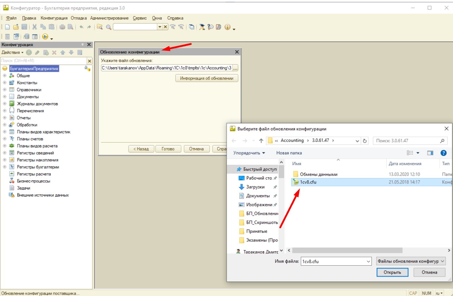This screenshot has height=296, width=453.
Task: Open the toolbar search history dropdown
Action: click(x=160, y=27)
